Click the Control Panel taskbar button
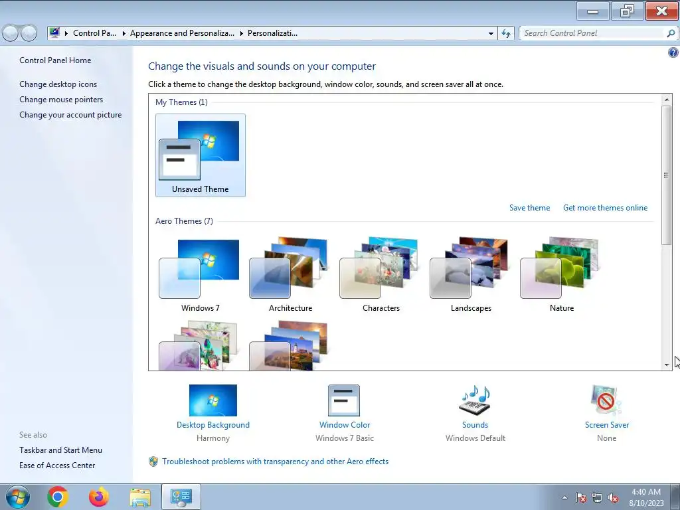This screenshot has height=510, width=680. [x=181, y=497]
